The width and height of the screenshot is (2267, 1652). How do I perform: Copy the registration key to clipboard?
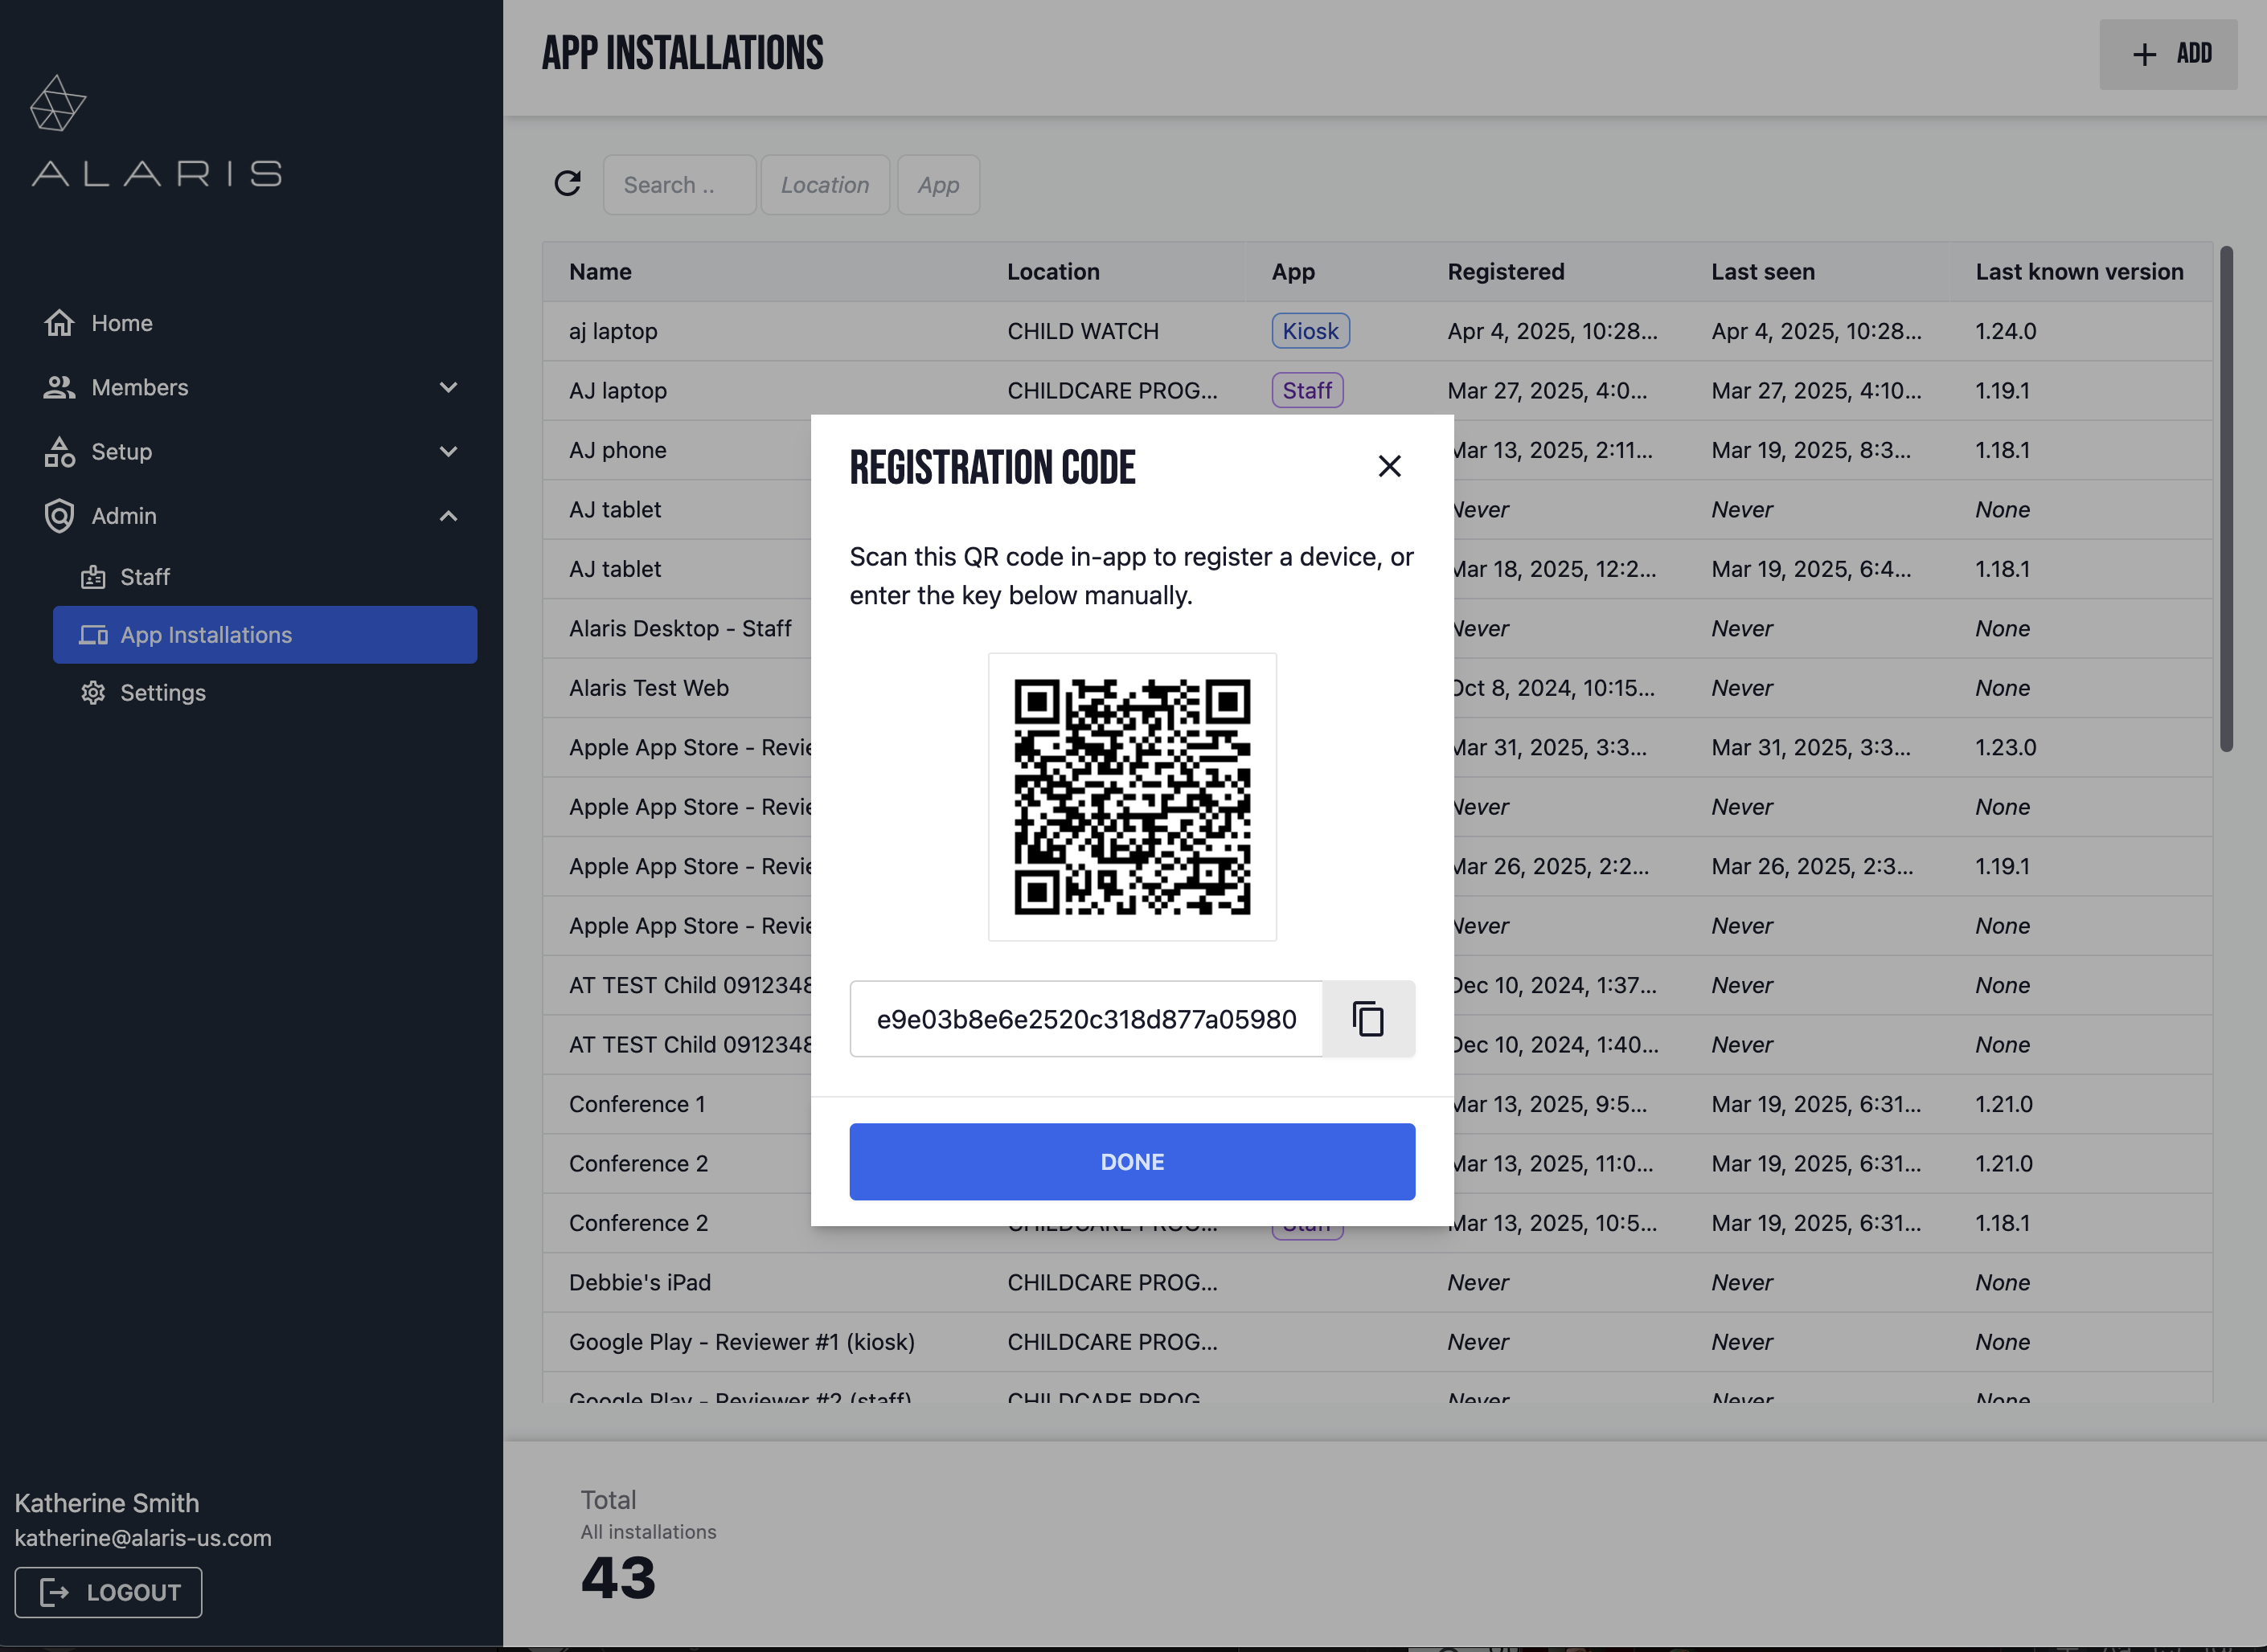tap(1367, 1018)
